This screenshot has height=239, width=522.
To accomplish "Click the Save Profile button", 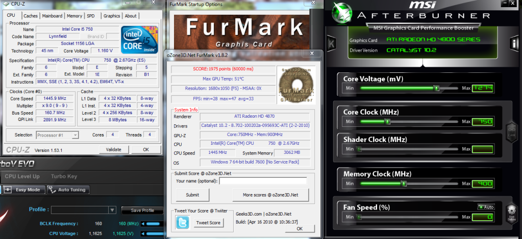I will point(142,210).
